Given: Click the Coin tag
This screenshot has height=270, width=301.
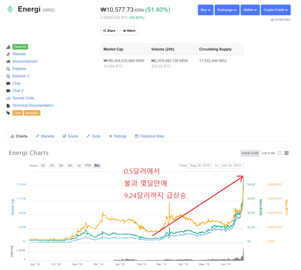Looking at the screenshot, I should 17,113.
